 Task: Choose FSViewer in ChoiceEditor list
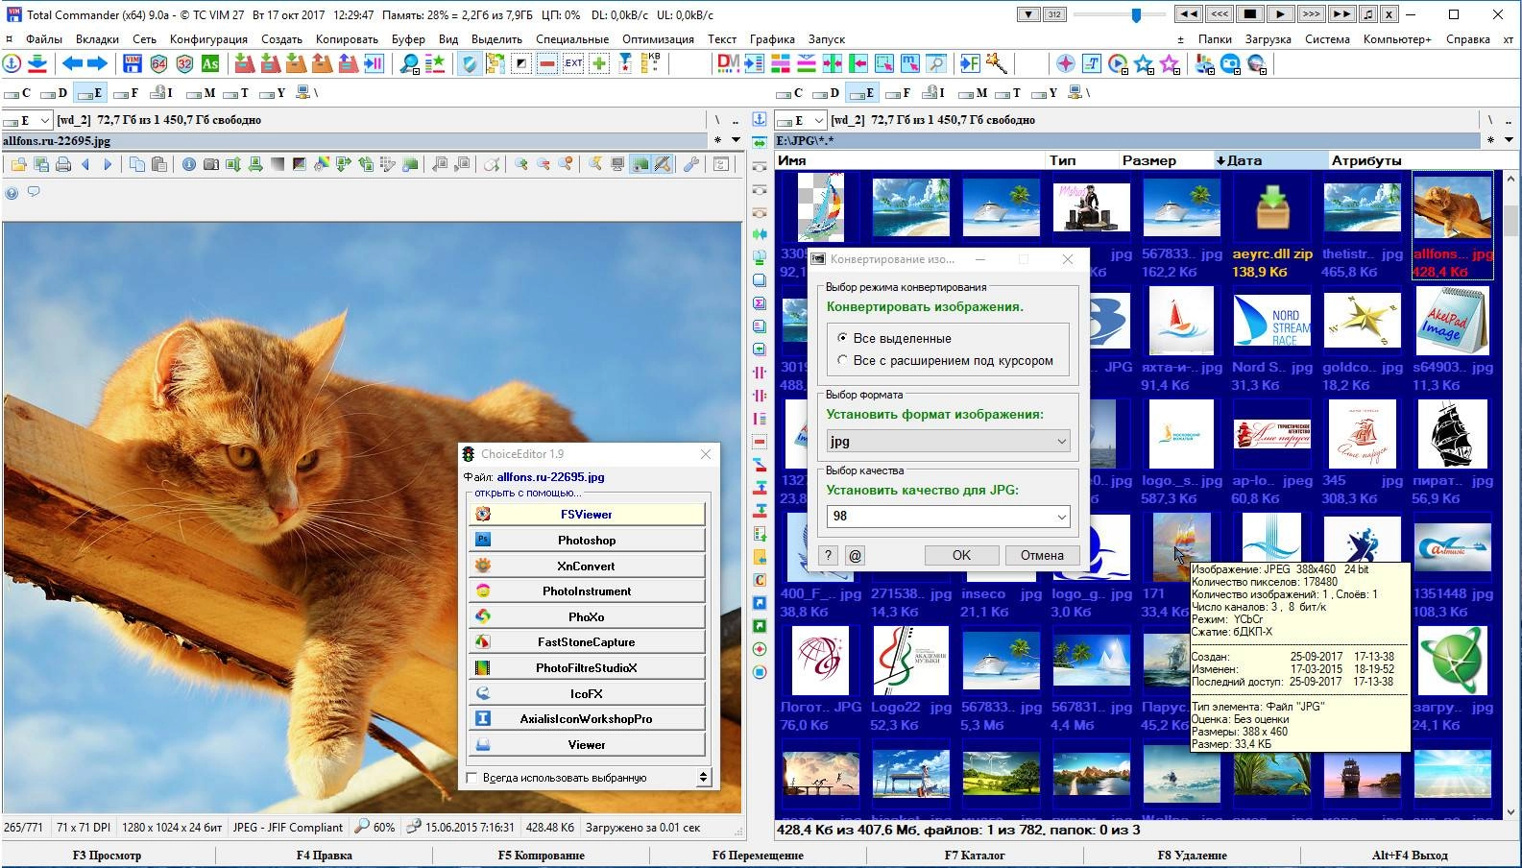(x=587, y=515)
